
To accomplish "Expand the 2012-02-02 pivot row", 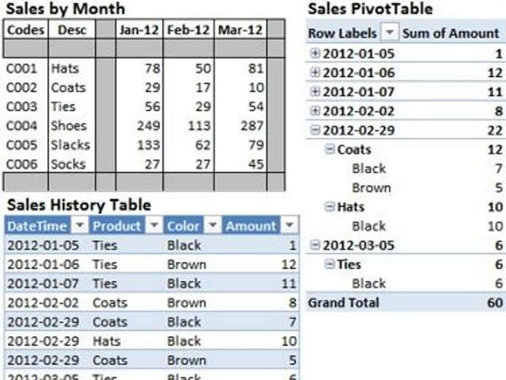I will [x=315, y=111].
